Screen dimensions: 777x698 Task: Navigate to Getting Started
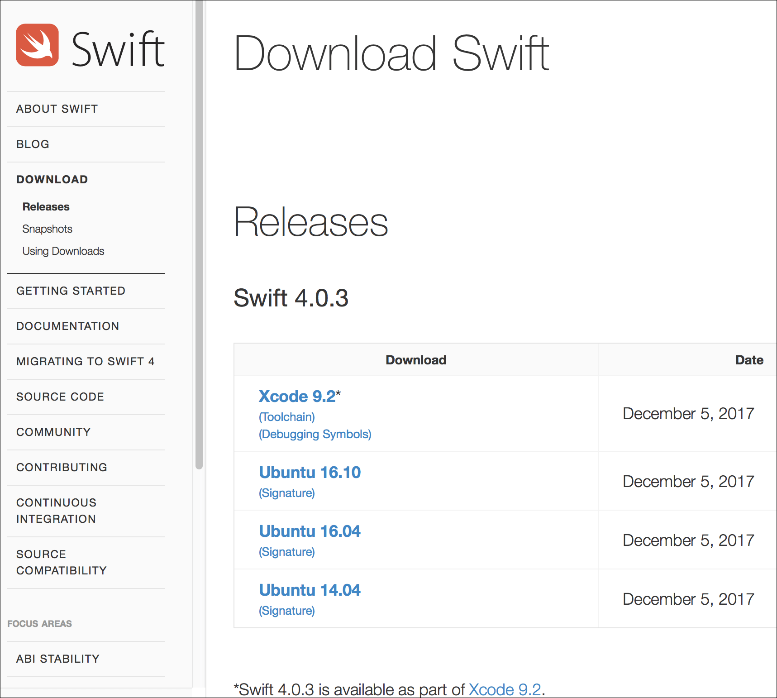(x=71, y=291)
